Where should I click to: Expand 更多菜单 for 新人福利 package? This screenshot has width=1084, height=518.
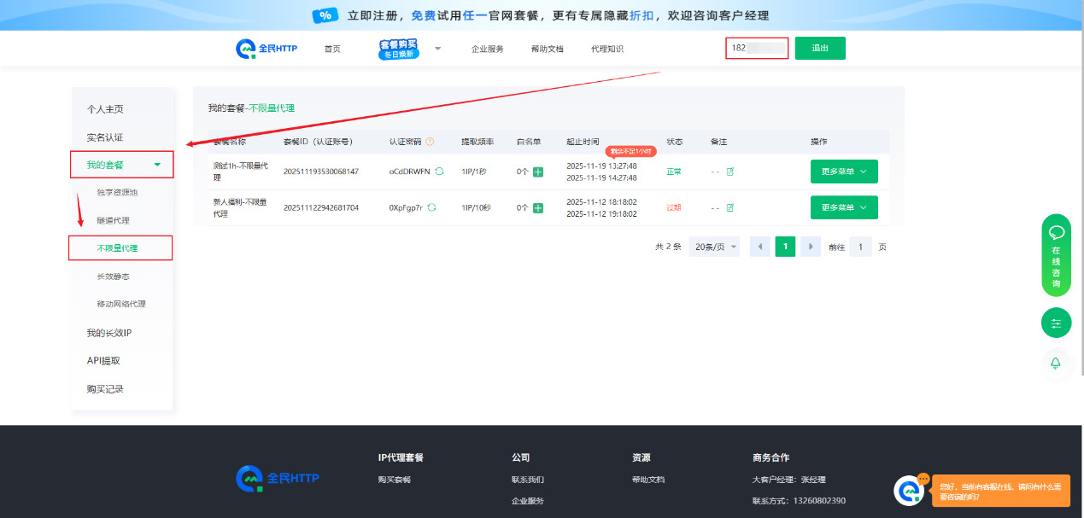[x=844, y=207]
